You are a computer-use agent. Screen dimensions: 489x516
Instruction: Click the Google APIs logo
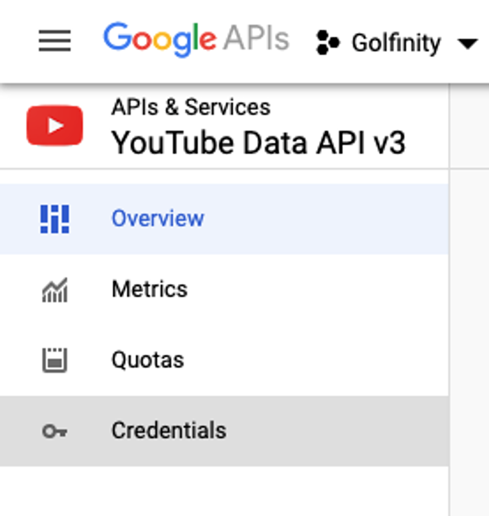pos(196,39)
